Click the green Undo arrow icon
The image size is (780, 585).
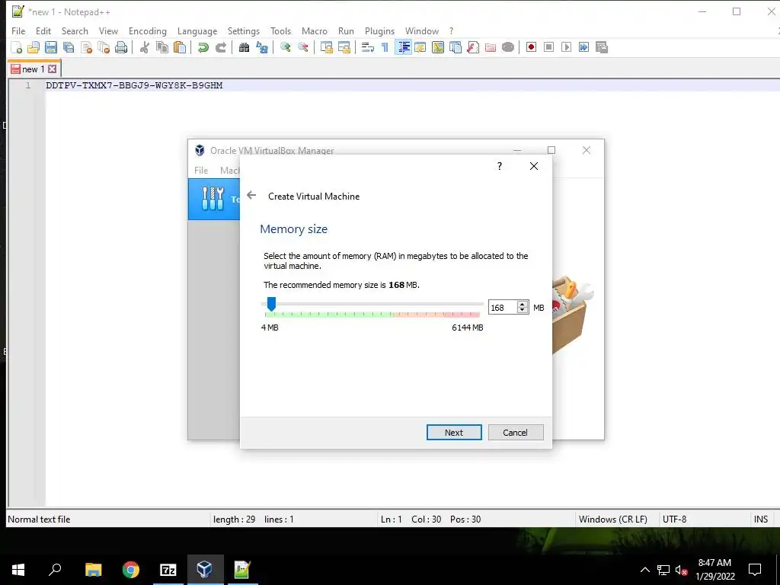[x=203, y=47]
